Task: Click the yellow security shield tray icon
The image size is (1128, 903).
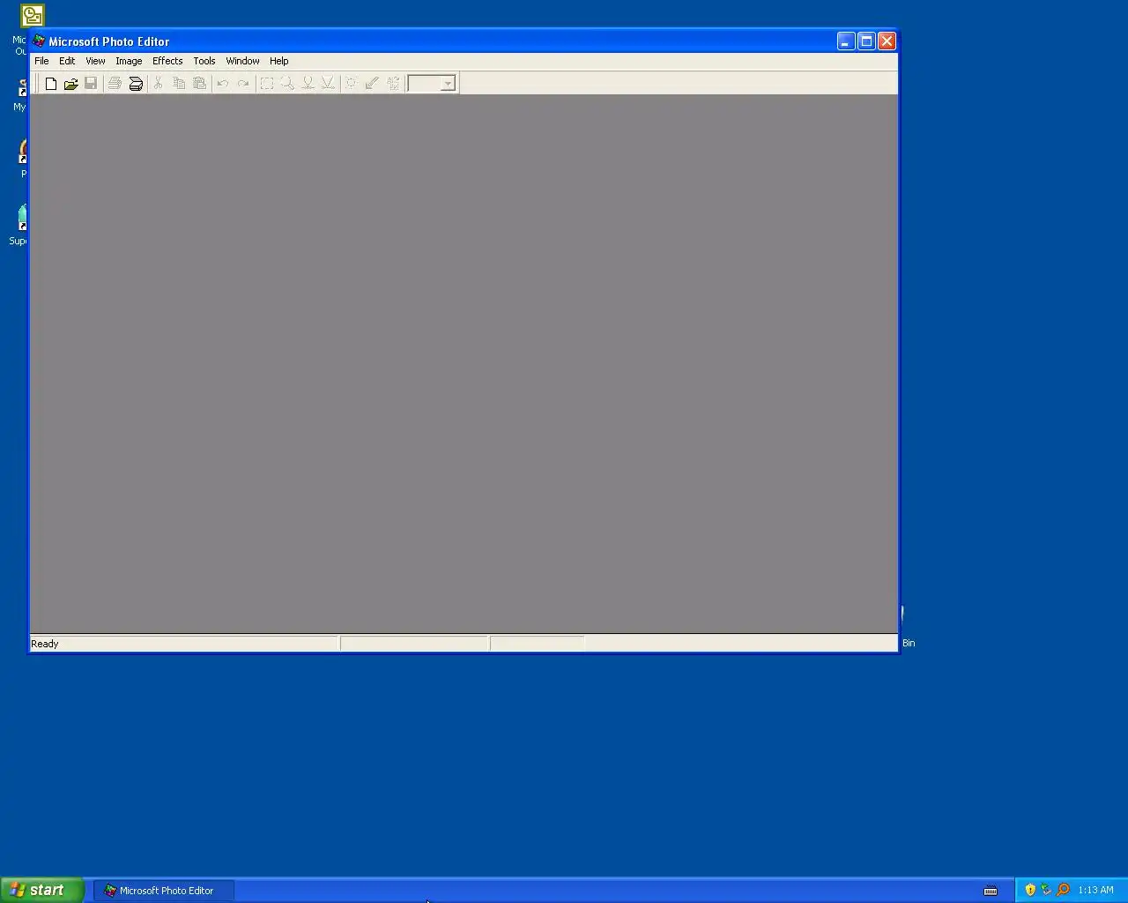Action: 1030,890
